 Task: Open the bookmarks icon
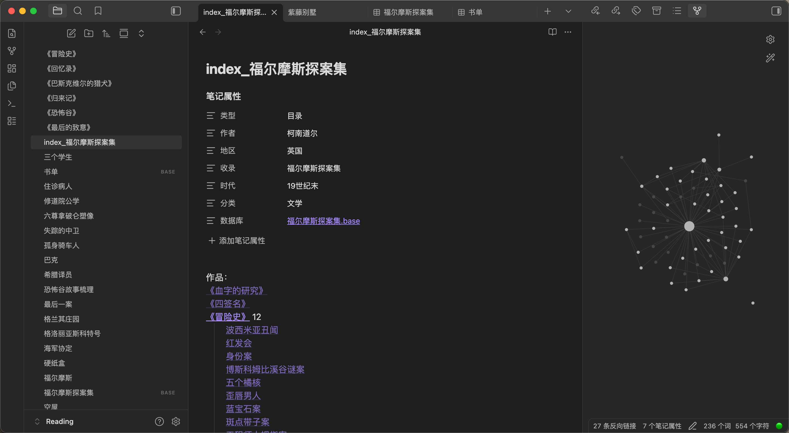(98, 11)
